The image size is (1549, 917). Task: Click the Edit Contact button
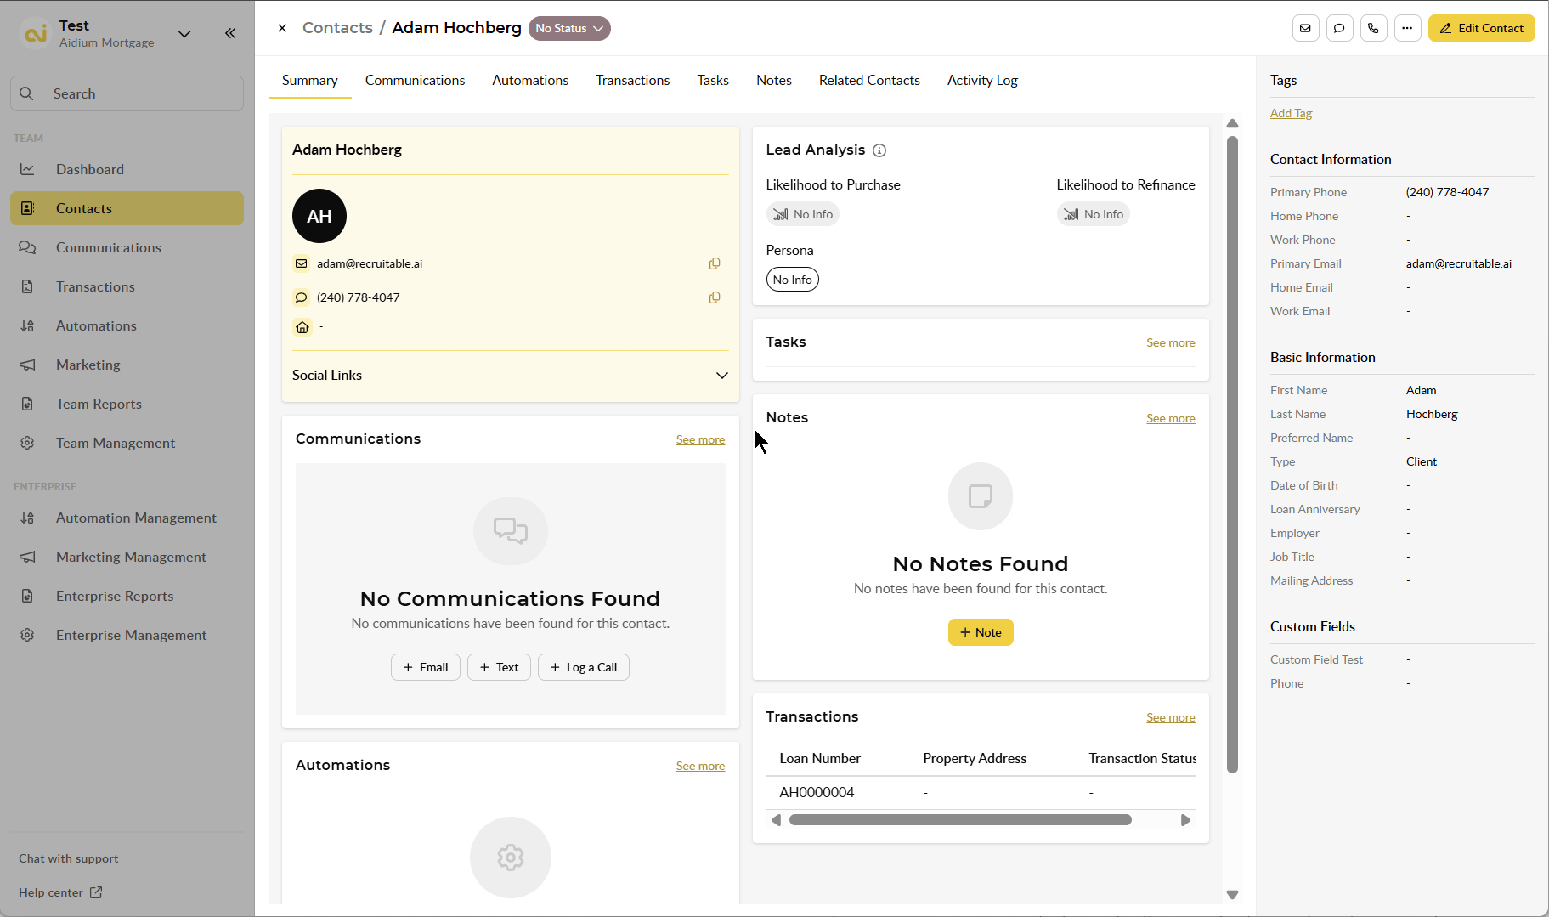pos(1481,28)
